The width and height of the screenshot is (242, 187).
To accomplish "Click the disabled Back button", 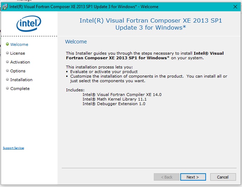I will [167, 177].
